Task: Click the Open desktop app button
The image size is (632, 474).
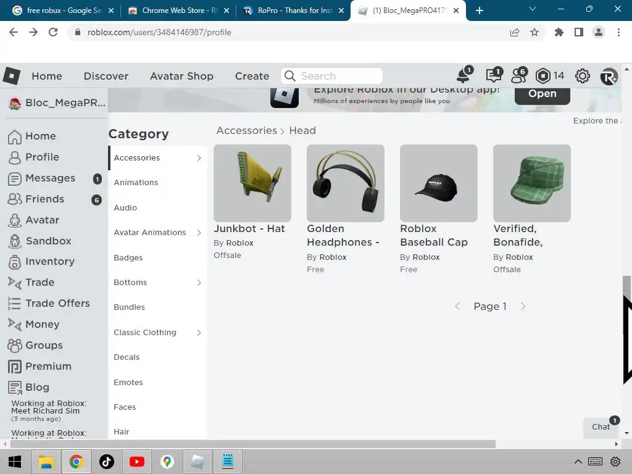Action: pyautogui.click(x=542, y=94)
